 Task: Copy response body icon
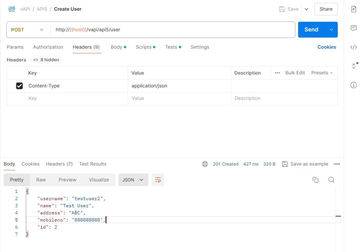pos(315,180)
